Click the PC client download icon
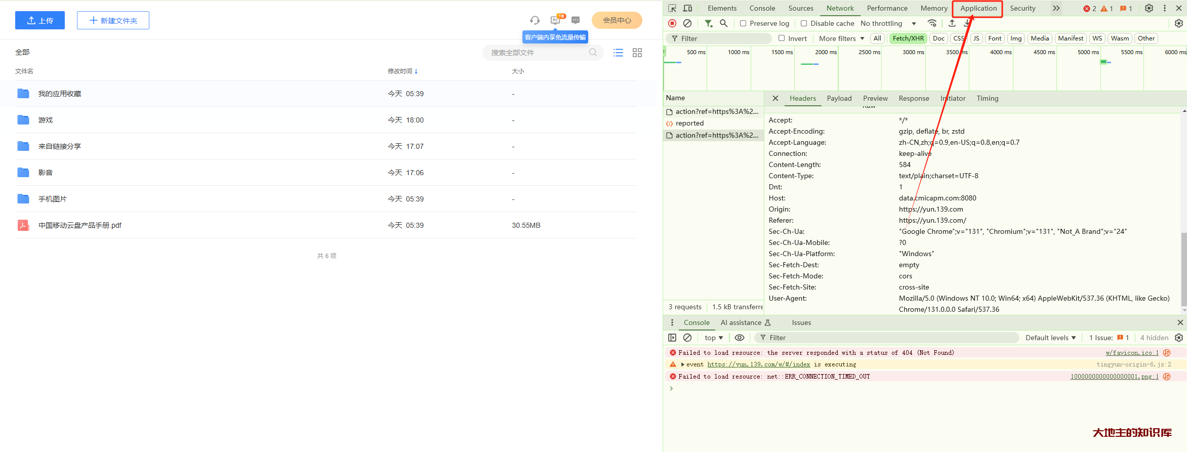This screenshot has width=1187, height=452. (x=555, y=20)
